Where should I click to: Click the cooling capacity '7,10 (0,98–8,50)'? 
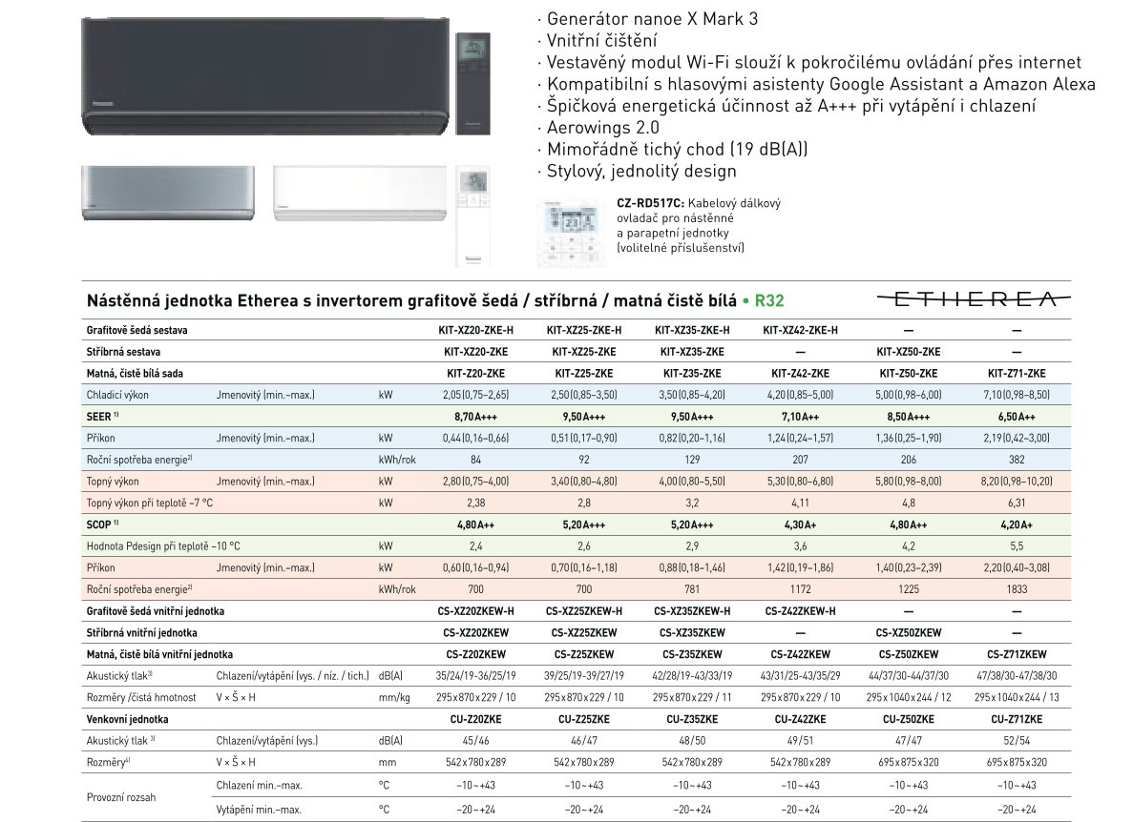pyautogui.click(x=1017, y=395)
